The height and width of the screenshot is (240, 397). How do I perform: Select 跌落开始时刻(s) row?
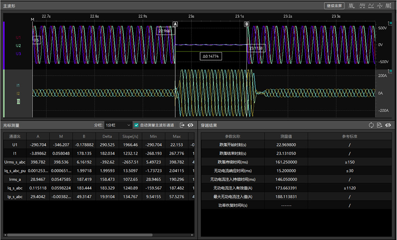(296, 145)
